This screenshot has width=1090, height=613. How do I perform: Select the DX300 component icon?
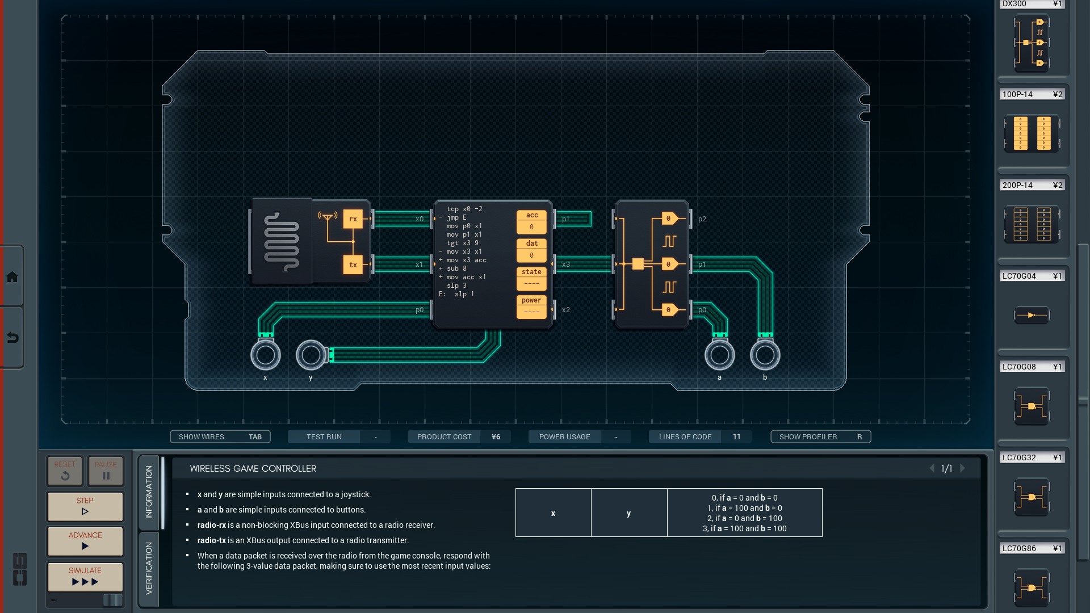point(1032,43)
